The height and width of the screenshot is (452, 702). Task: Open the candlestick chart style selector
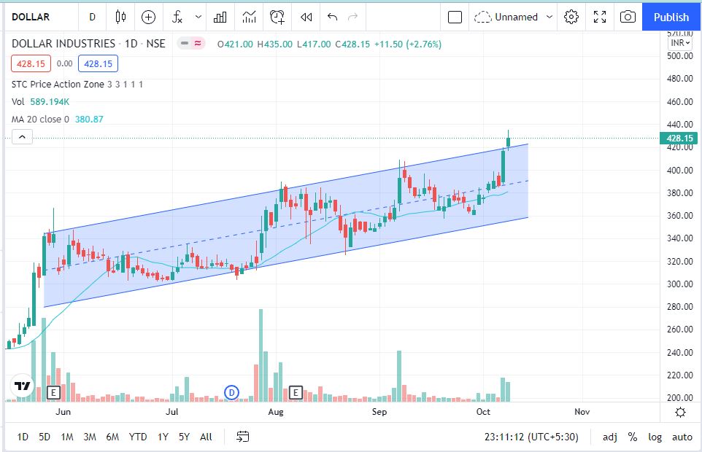121,17
